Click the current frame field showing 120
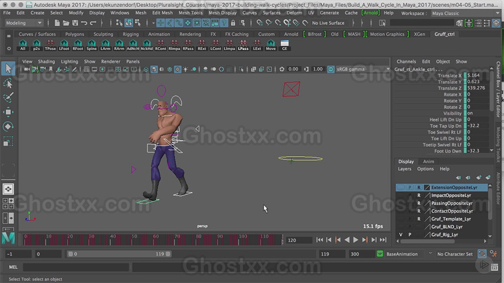 pos(299,240)
